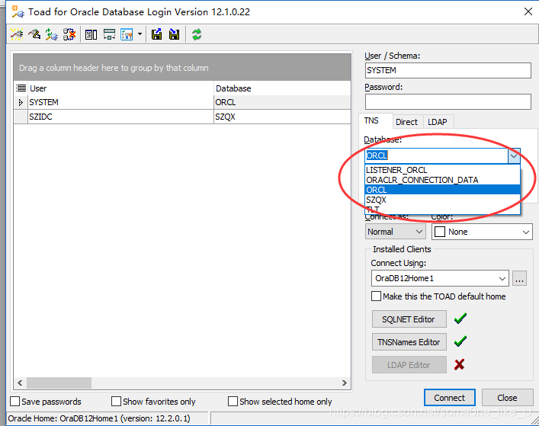This screenshot has height=426, width=539.
Task: Open the Color None dropdown
Action: click(482, 232)
